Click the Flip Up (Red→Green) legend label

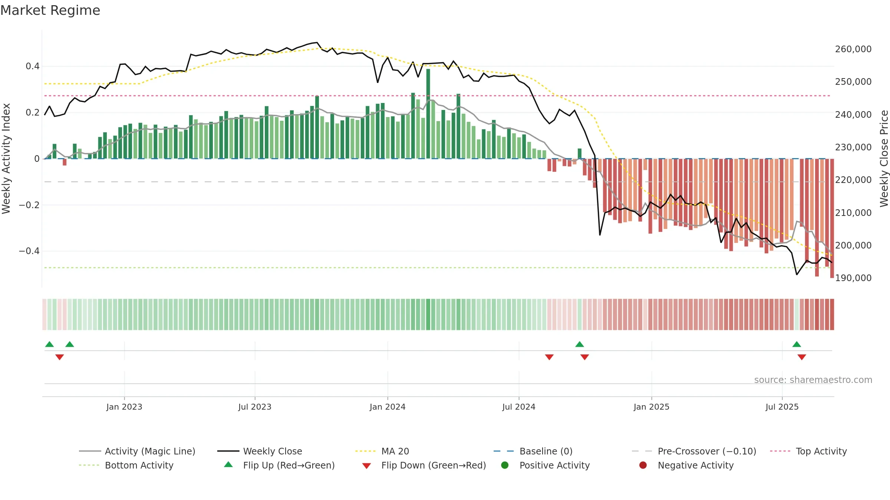coord(289,465)
